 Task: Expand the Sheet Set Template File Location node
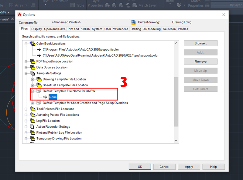[x=33, y=85]
